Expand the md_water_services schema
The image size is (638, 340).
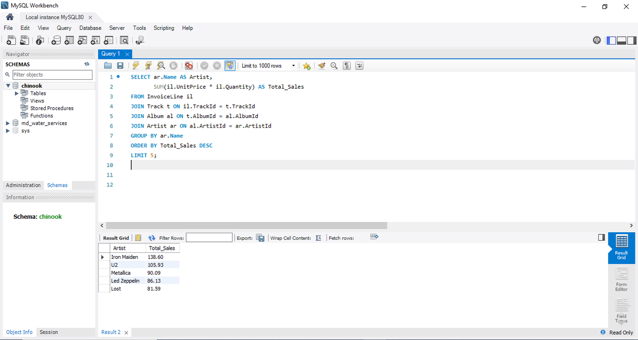[8, 123]
